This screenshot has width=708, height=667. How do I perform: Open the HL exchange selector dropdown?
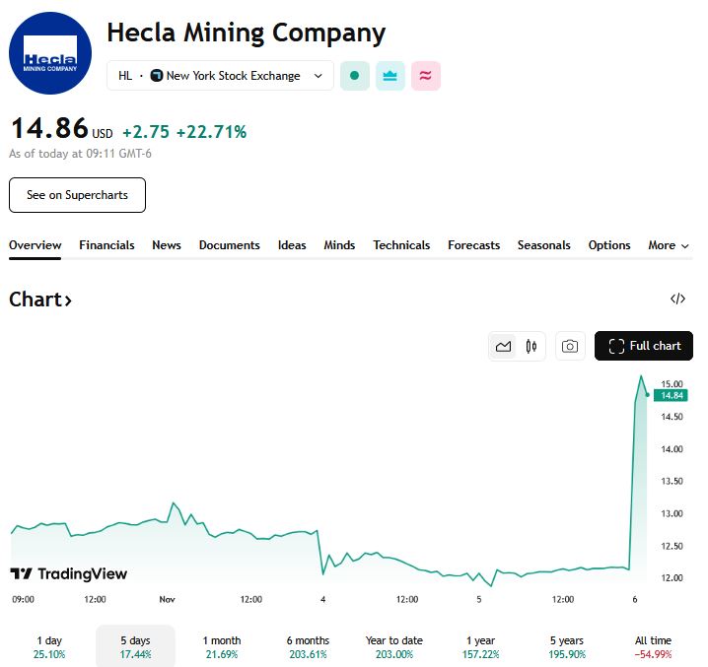pos(220,76)
